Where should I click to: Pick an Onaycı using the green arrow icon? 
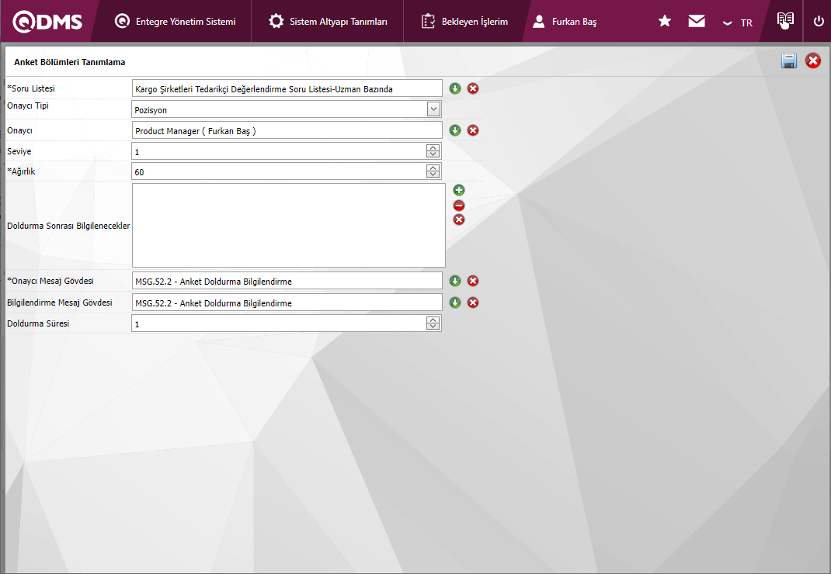point(455,130)
